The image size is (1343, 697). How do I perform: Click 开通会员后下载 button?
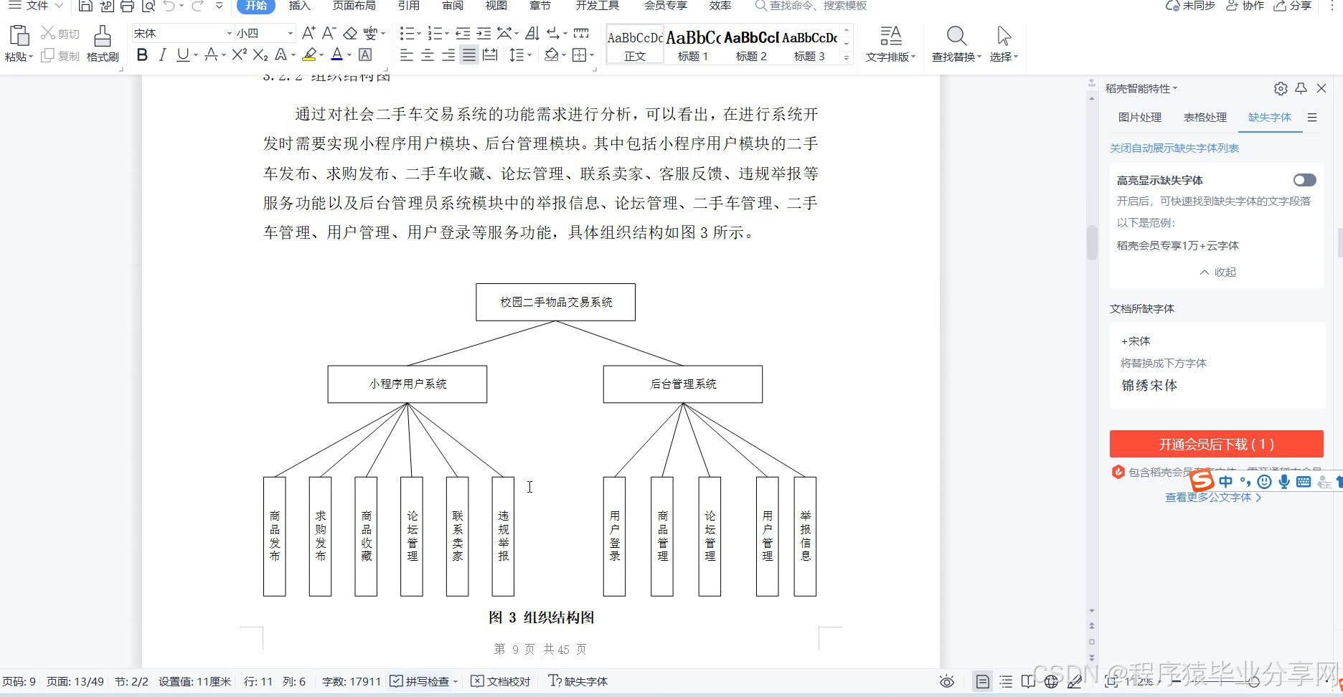coord(1216,444)
